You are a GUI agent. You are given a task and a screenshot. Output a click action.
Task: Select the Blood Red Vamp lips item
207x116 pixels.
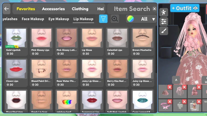point(16,101)
